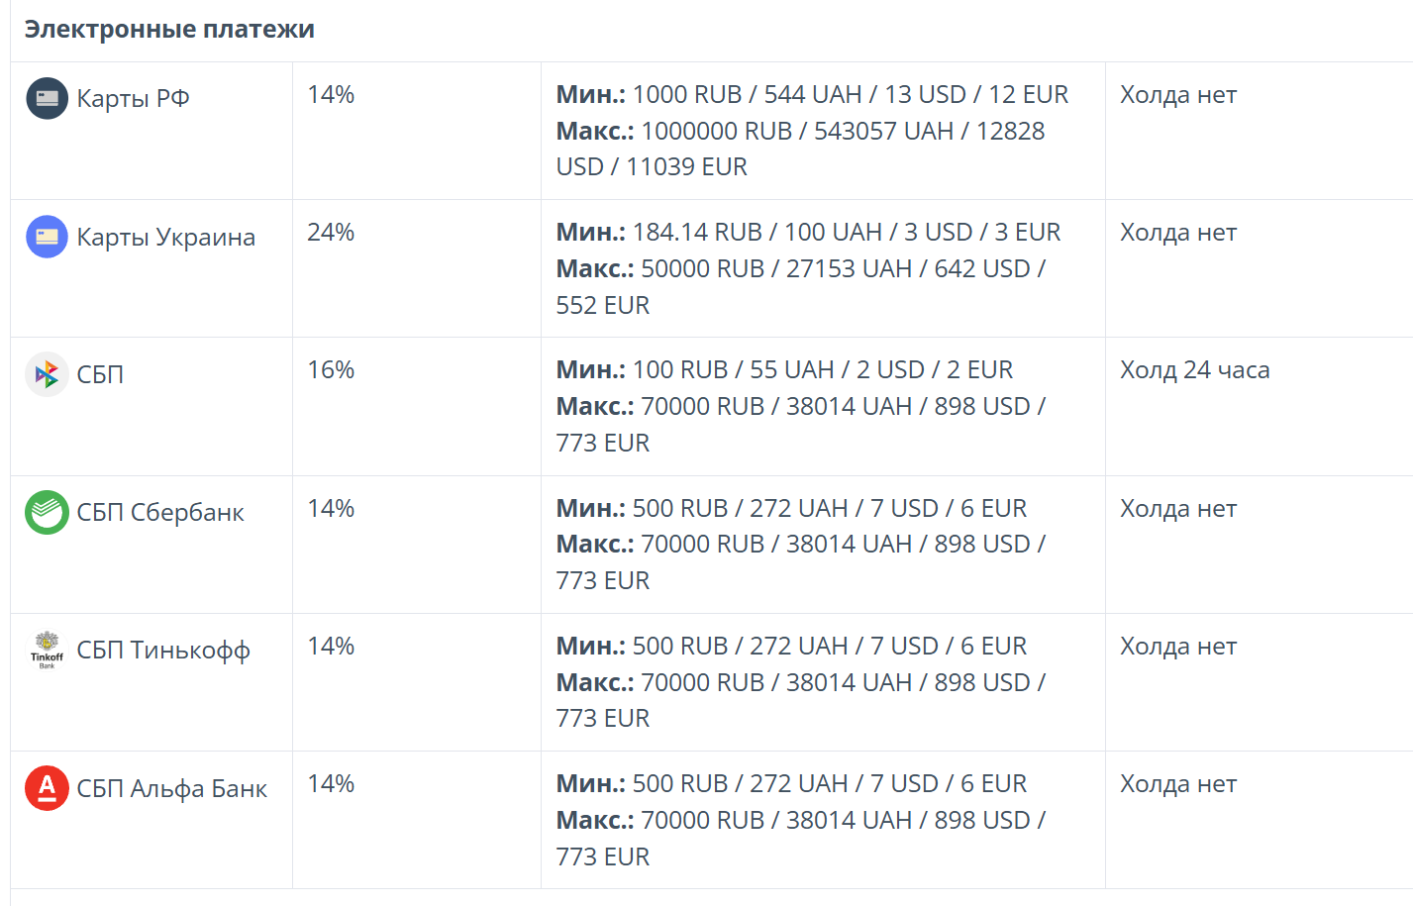Choose the СБП Альфа Банк label
Viewport: 1413px width, 906px height.
(171, 788)
